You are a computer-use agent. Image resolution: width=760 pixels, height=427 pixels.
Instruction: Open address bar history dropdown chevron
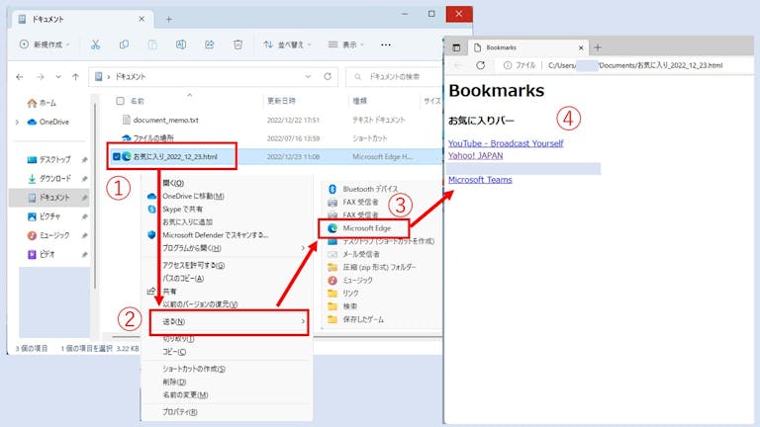point(308,76)
